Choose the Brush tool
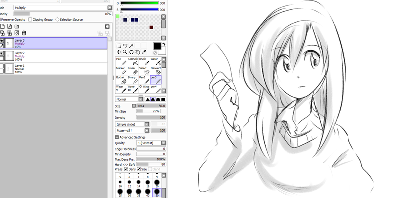This screenshot has width=399, height=198. tap(144, 61)
